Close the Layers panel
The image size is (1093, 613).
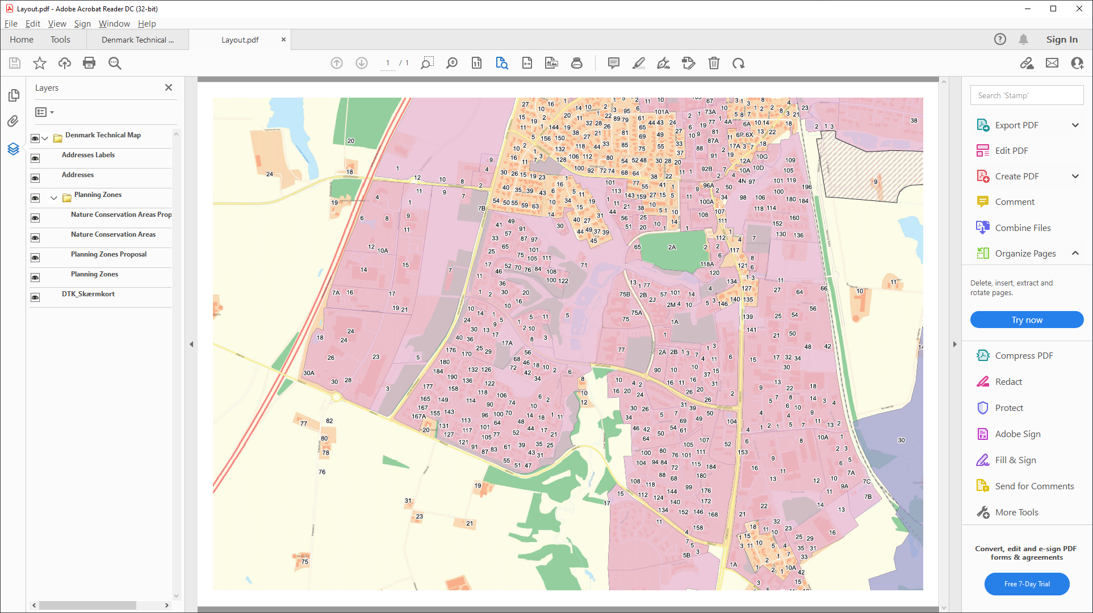coord(169,87)
